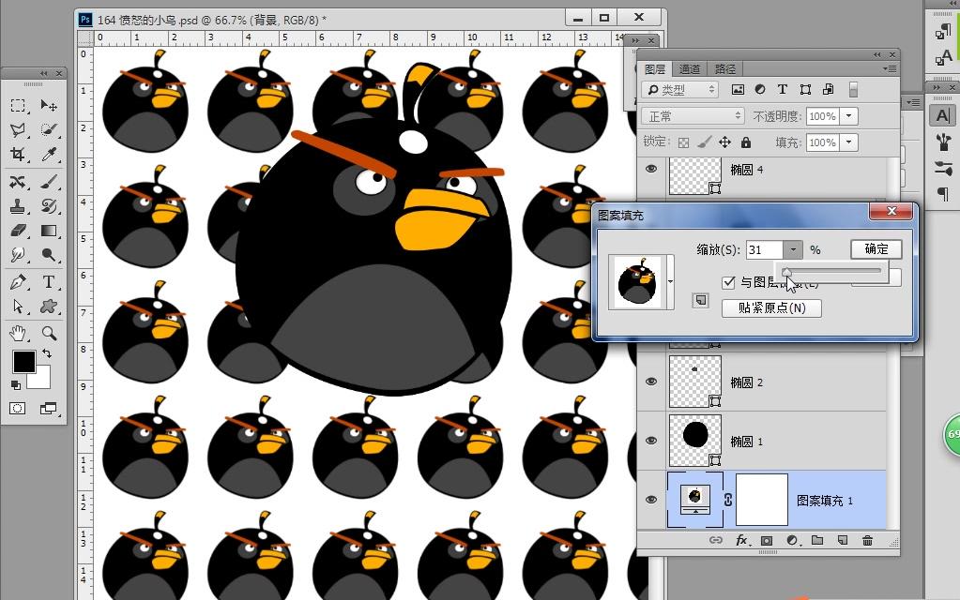Open the 类型 filter type dropdown
This screenshot has width=960, height=600.
click(x=679, y=90)
